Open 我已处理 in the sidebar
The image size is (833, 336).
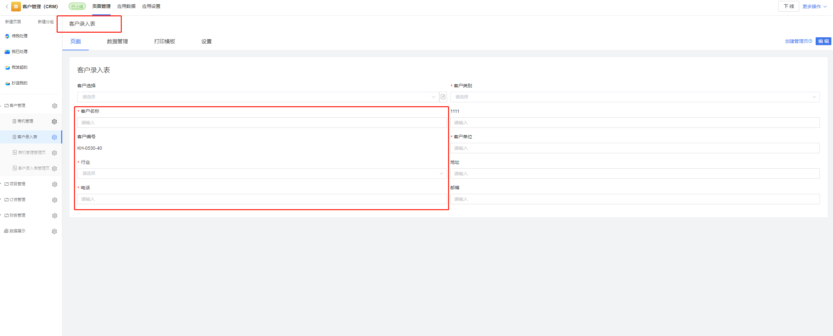click(20, 52)
